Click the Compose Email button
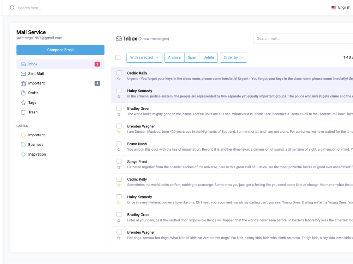Screen dimensions: 353x264 coord(60,50)
